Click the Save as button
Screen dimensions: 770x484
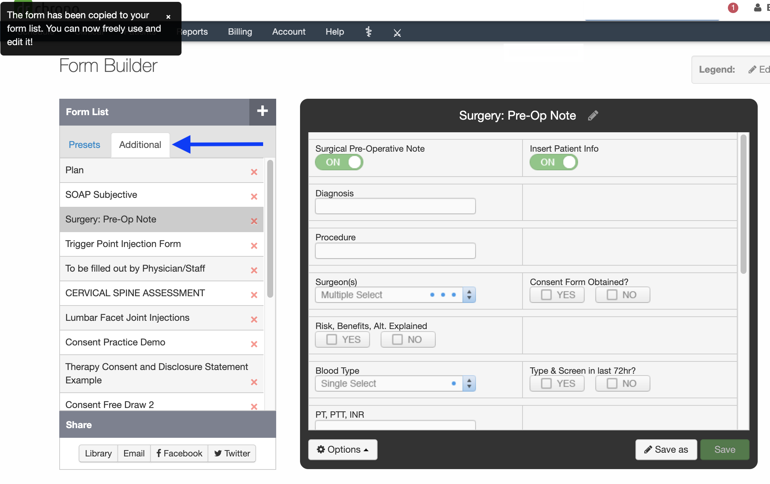[x=666, y=449]
